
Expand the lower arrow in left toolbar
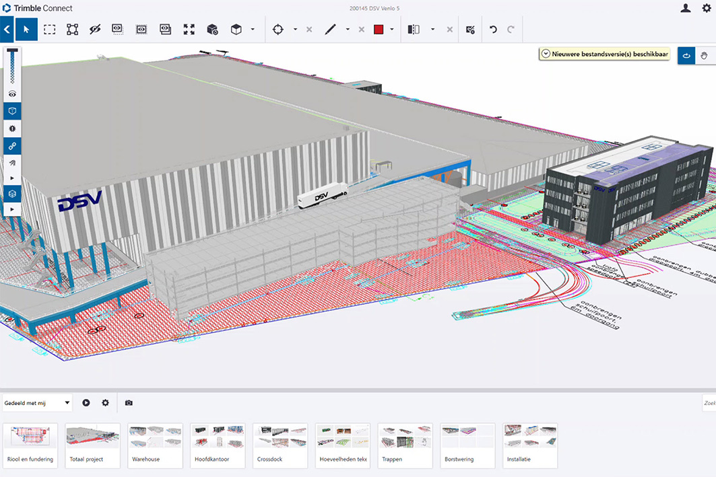pos(12,209)
